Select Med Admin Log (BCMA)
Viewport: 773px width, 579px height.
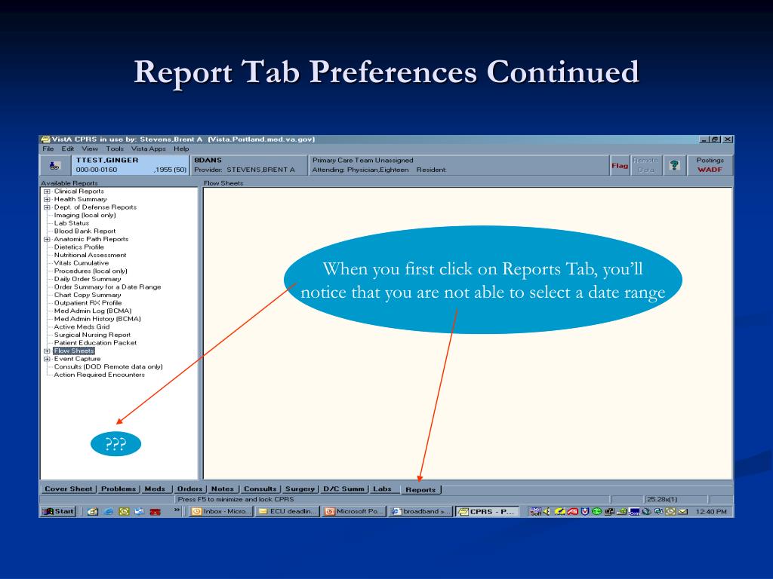click(93, 311)
